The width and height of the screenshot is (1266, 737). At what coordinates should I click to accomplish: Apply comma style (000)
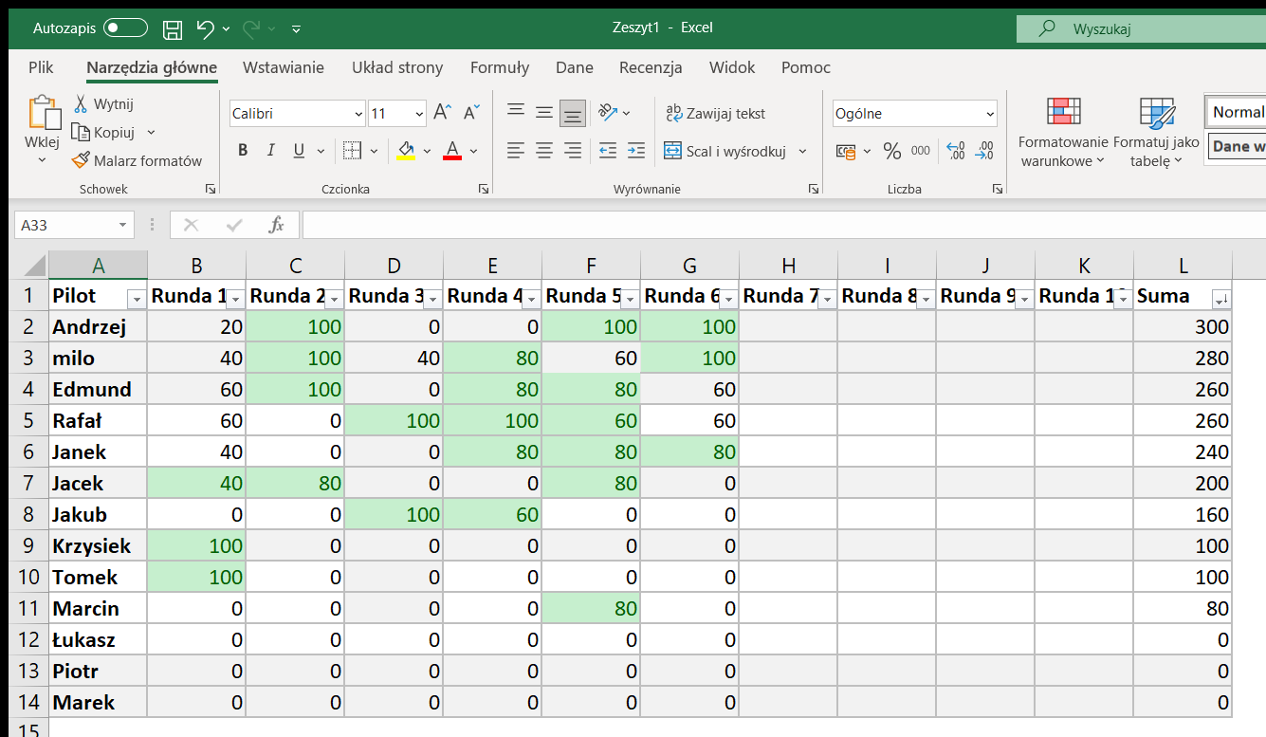921,150
